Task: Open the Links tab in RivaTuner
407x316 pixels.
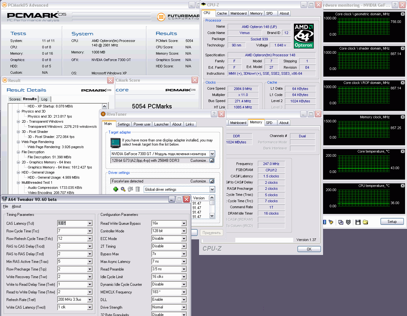Action: (190, 124)
